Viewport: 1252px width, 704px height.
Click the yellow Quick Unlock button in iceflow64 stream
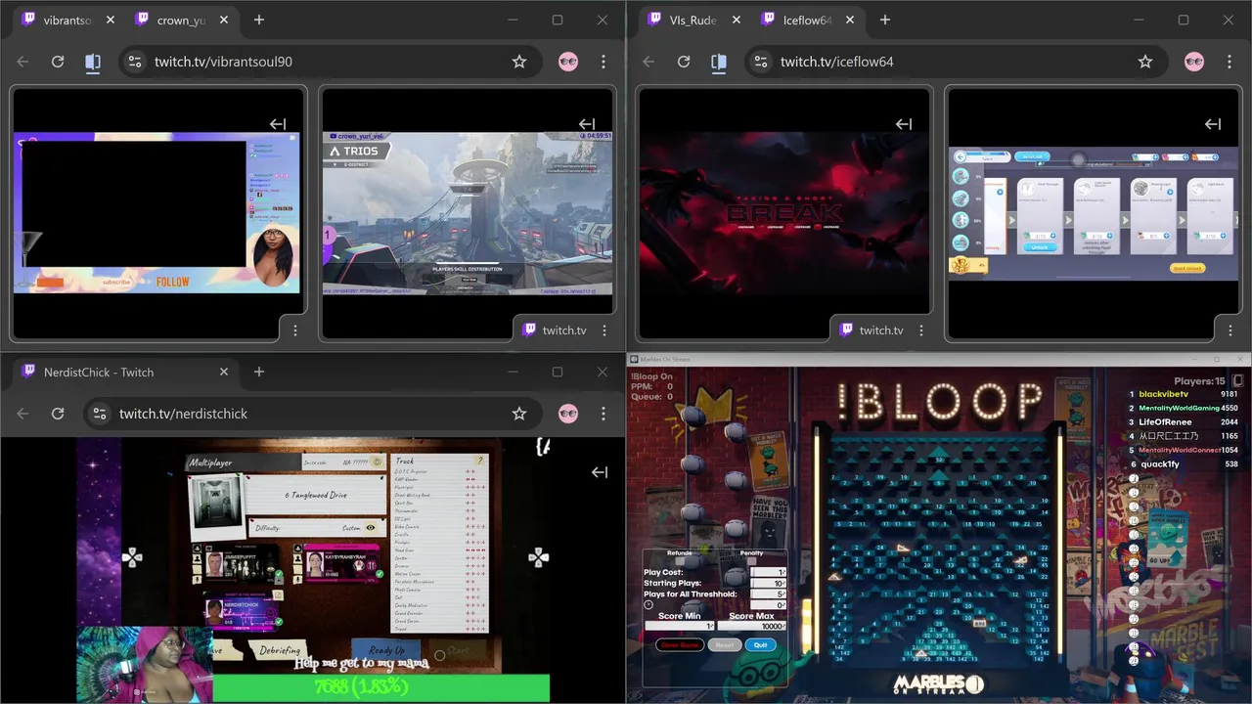(1188, 268)
